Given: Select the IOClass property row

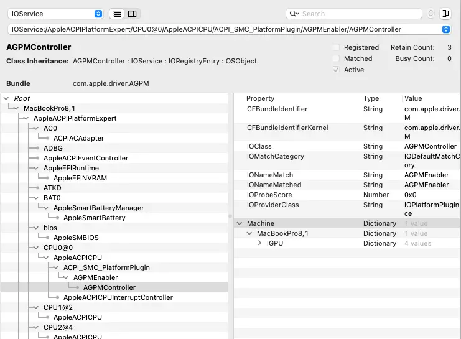Looking at the screenshot, I should (347, 146).
